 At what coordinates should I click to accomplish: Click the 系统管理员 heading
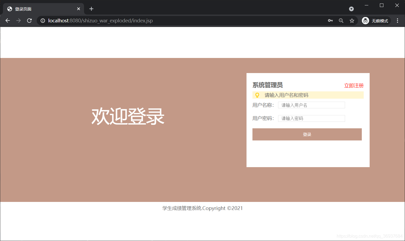click(268, 85)
